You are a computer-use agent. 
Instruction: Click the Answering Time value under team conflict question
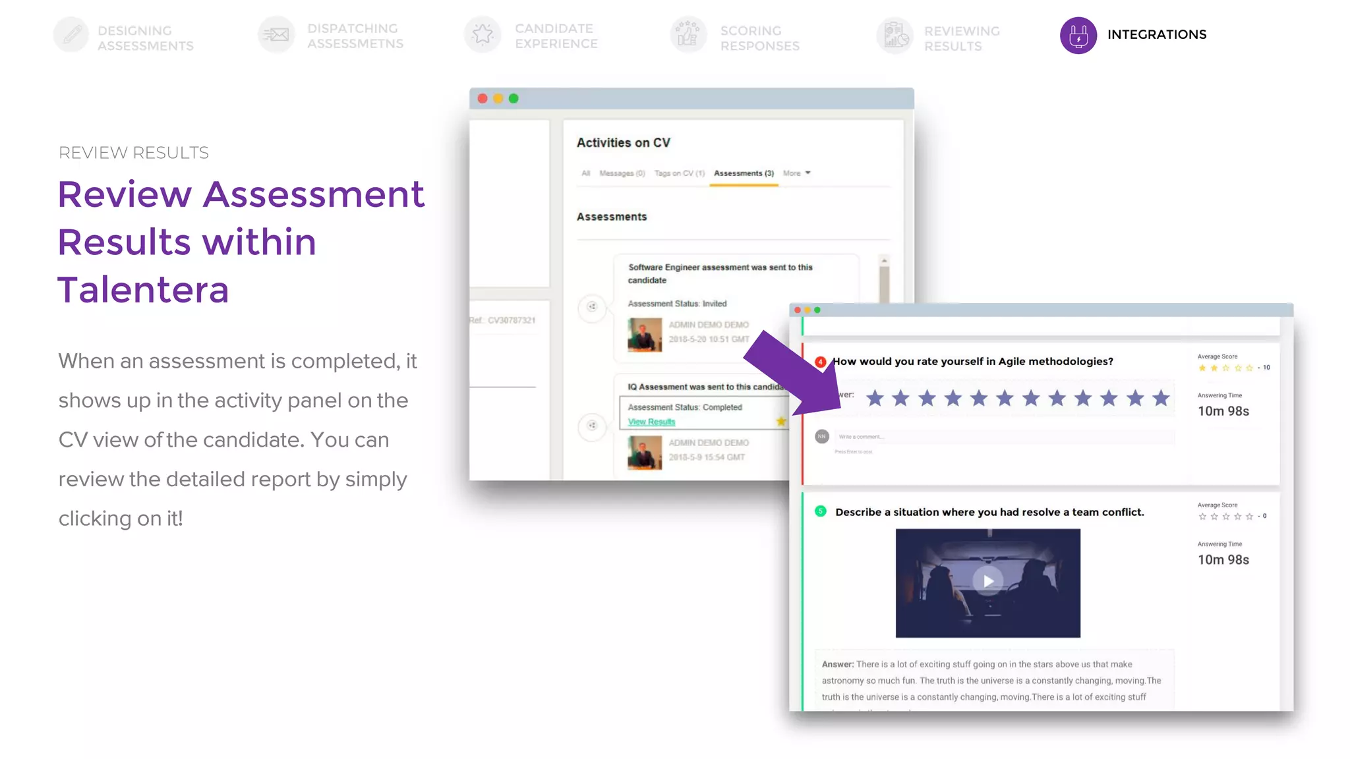coord(1223,560)
